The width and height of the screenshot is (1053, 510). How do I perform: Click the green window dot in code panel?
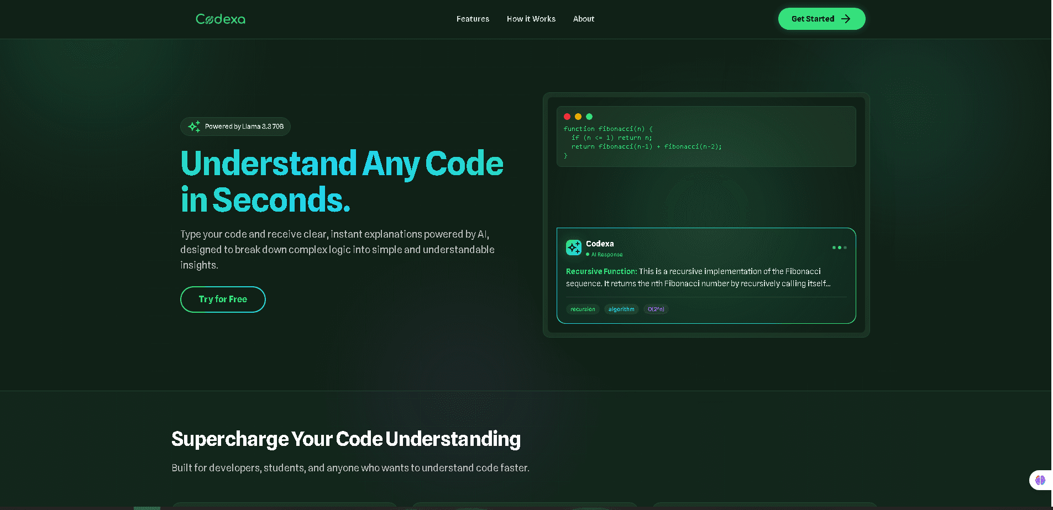589,117
